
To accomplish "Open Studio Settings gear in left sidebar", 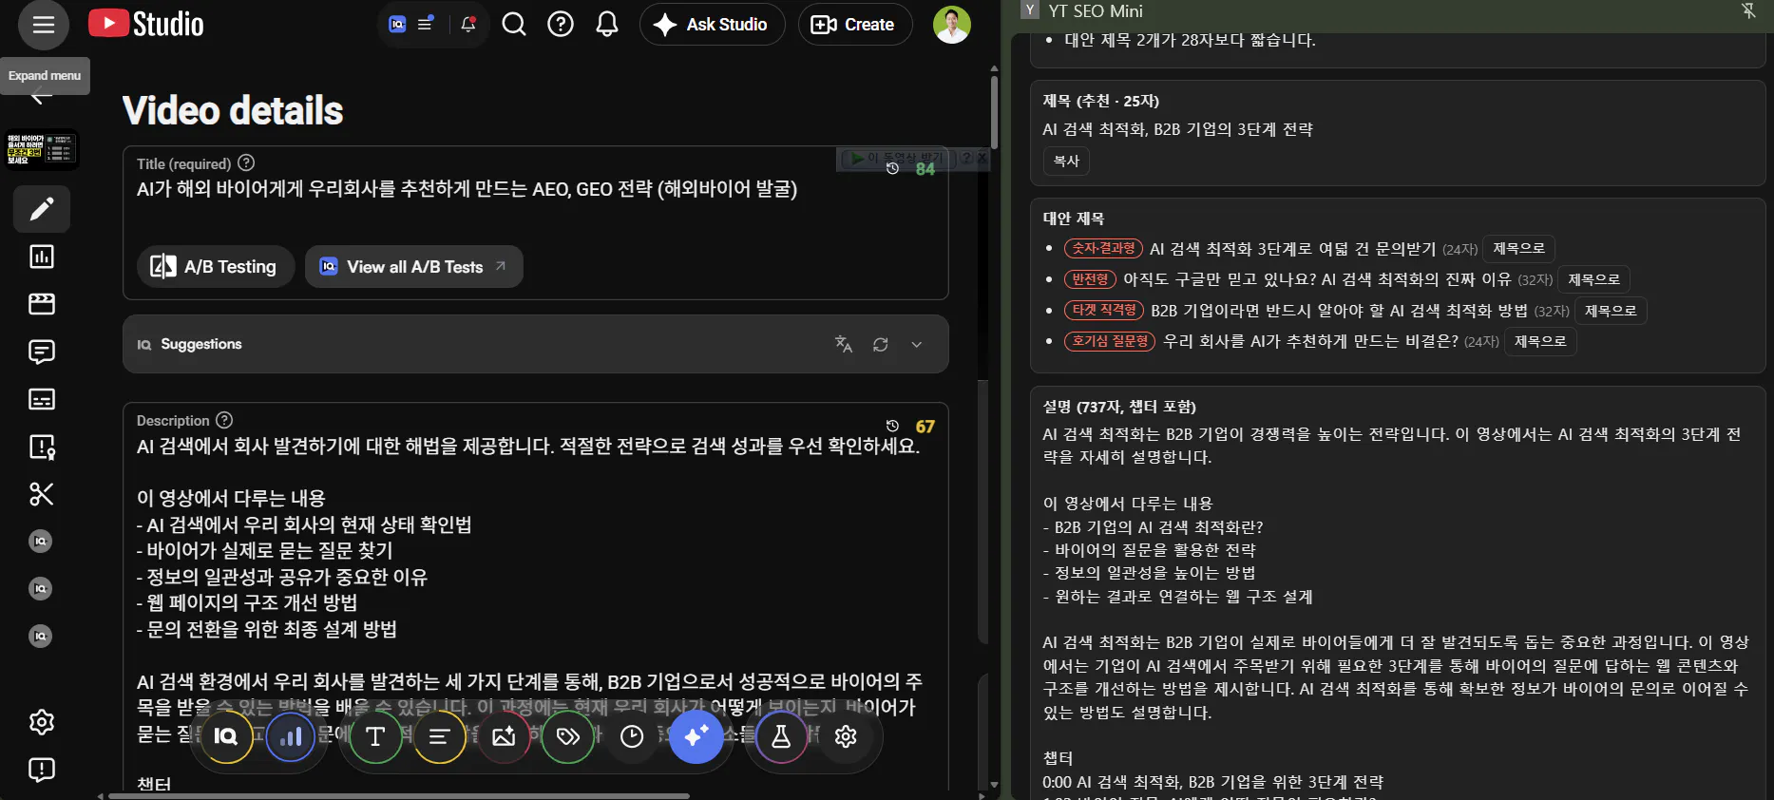I will [x=42, y=722].
